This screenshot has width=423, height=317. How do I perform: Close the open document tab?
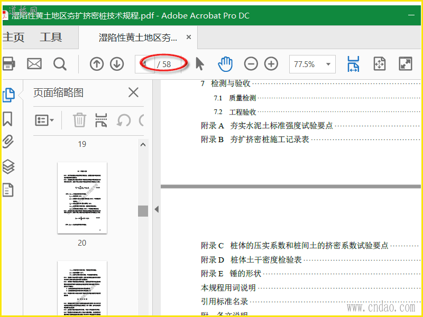point(189,37)
